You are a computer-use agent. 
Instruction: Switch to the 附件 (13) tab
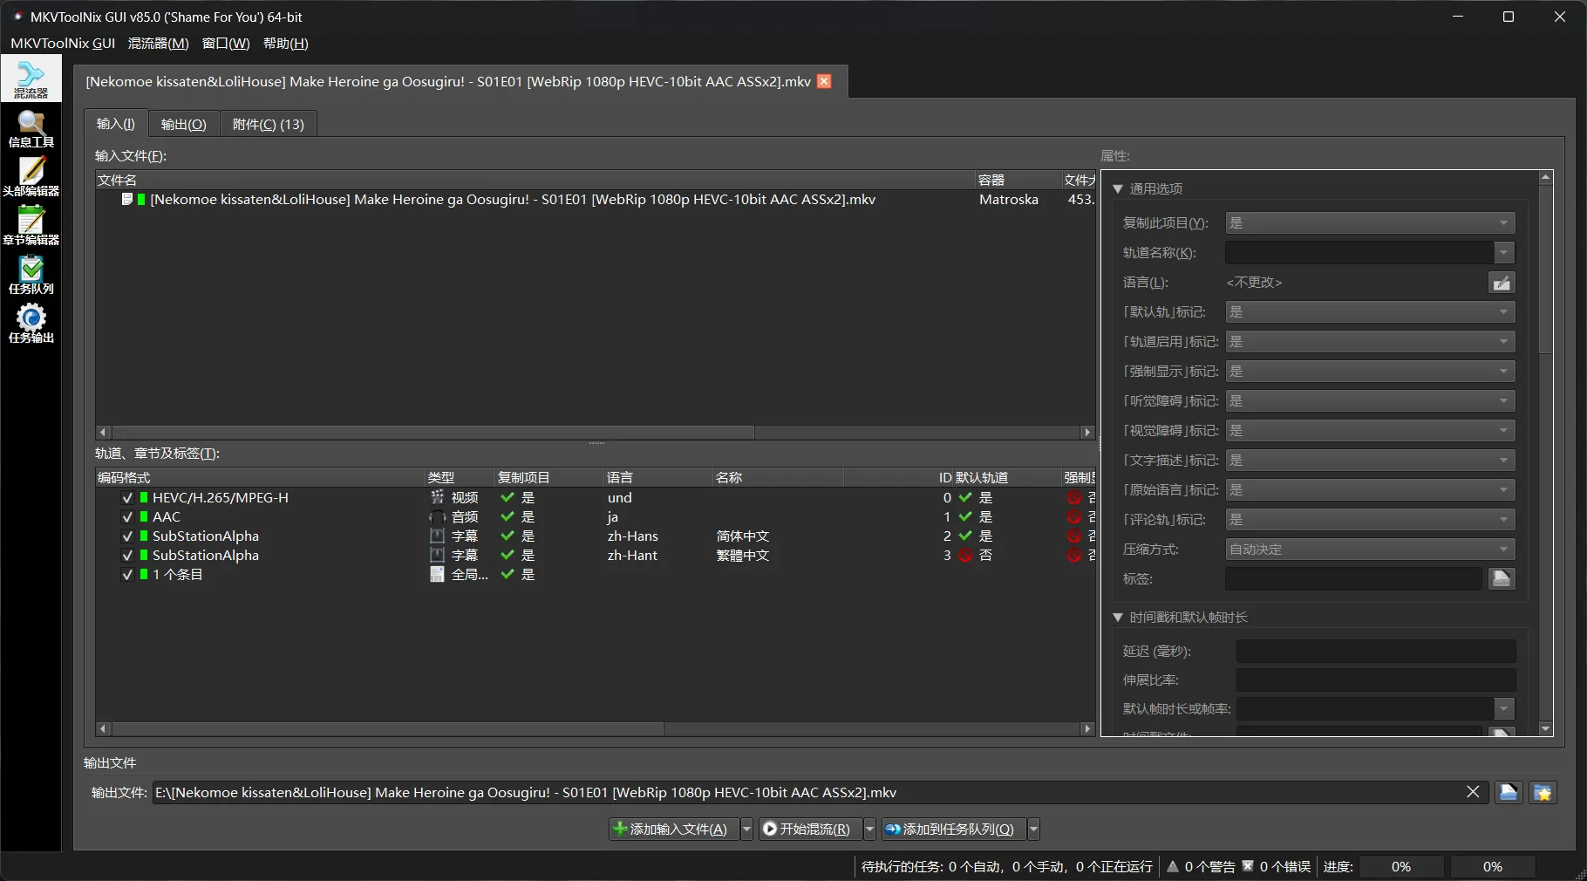[x=268, y=124]
